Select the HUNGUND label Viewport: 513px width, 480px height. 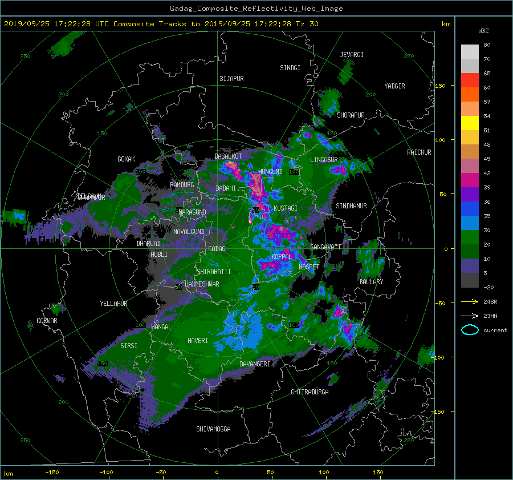(270, 172)
